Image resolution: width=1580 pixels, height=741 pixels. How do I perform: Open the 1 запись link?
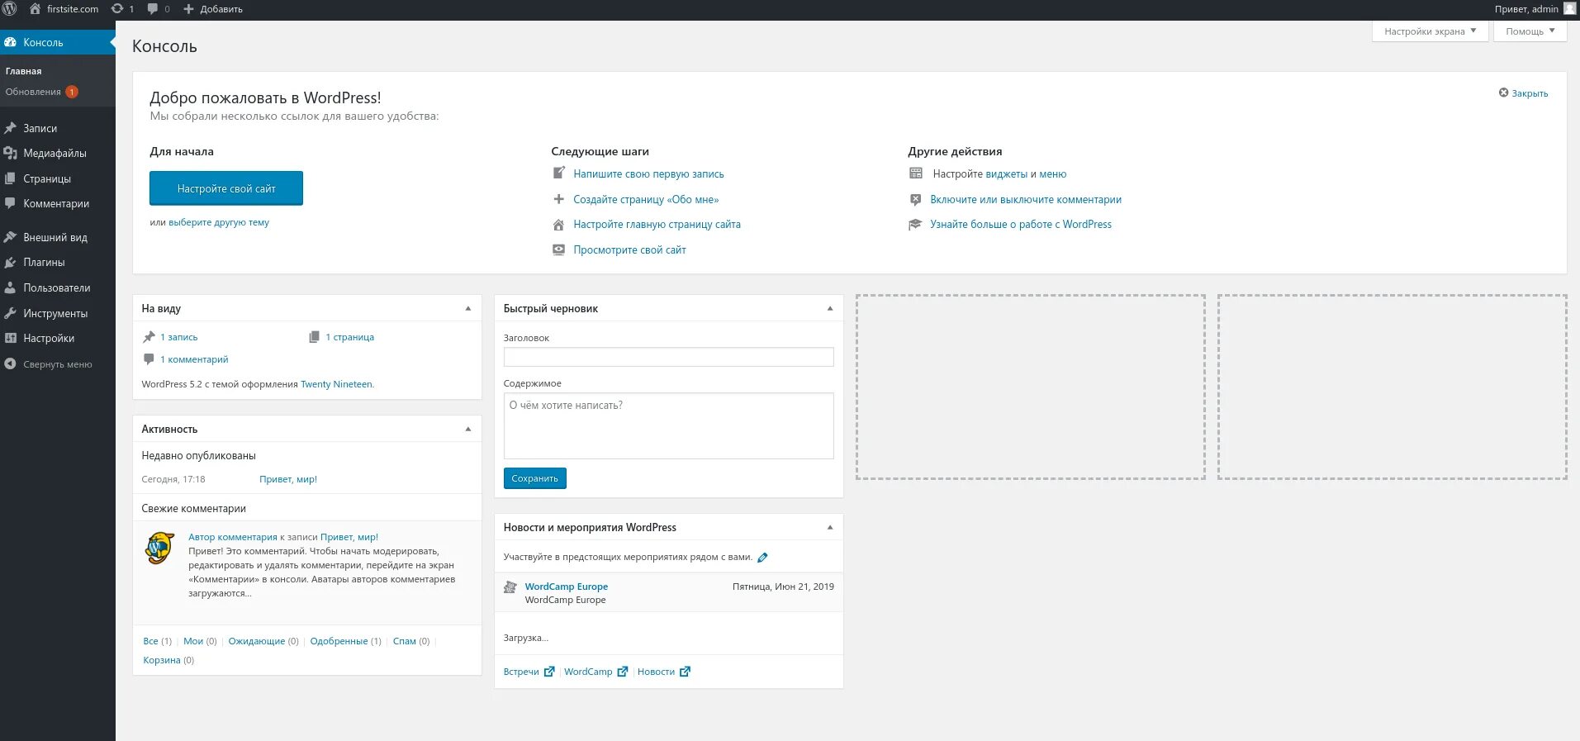click(x=178, y=337)
